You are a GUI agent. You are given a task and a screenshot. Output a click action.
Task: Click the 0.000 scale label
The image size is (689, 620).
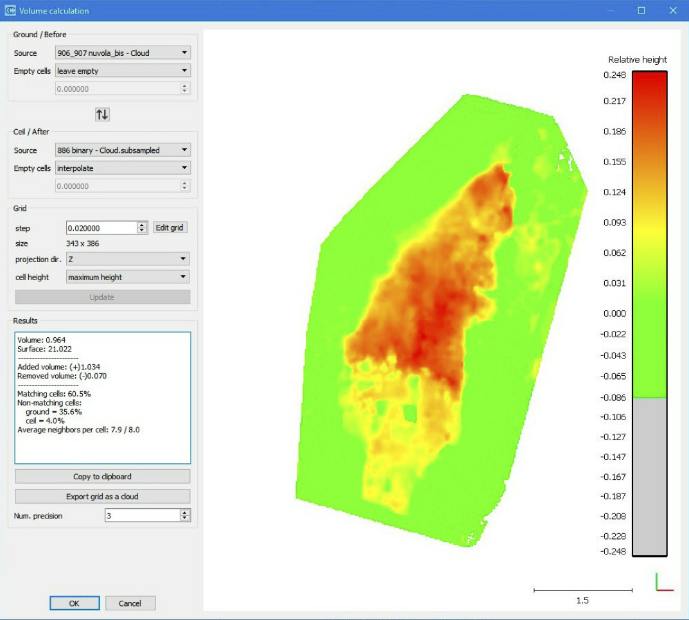[x=615, y=314]
